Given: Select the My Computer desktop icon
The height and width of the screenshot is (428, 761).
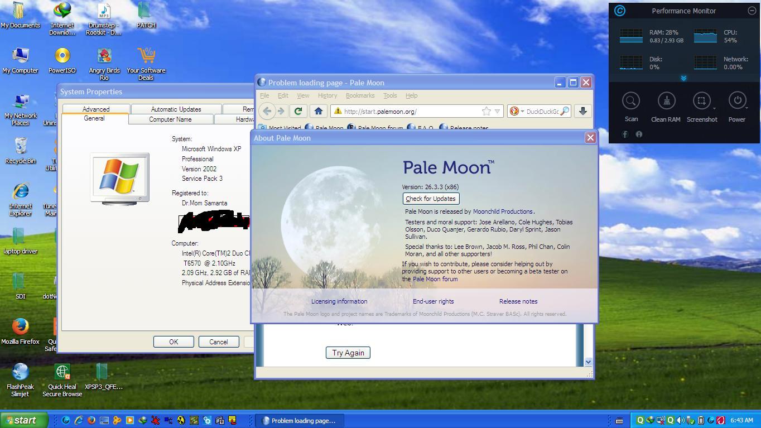Looking at the screenshot, I should click(x=21, y=60).
